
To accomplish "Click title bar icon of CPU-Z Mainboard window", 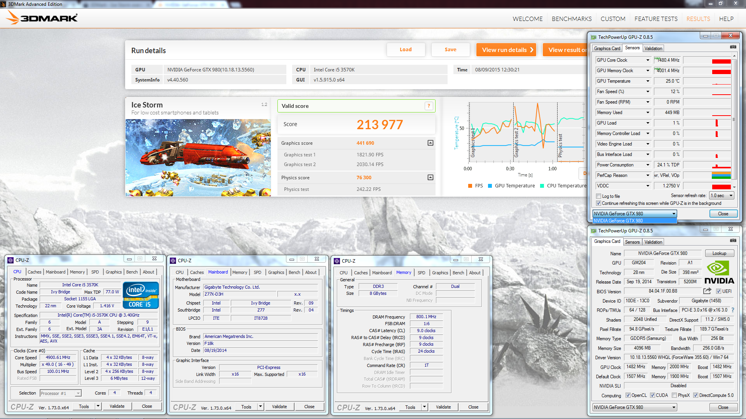I will (173, 260).
